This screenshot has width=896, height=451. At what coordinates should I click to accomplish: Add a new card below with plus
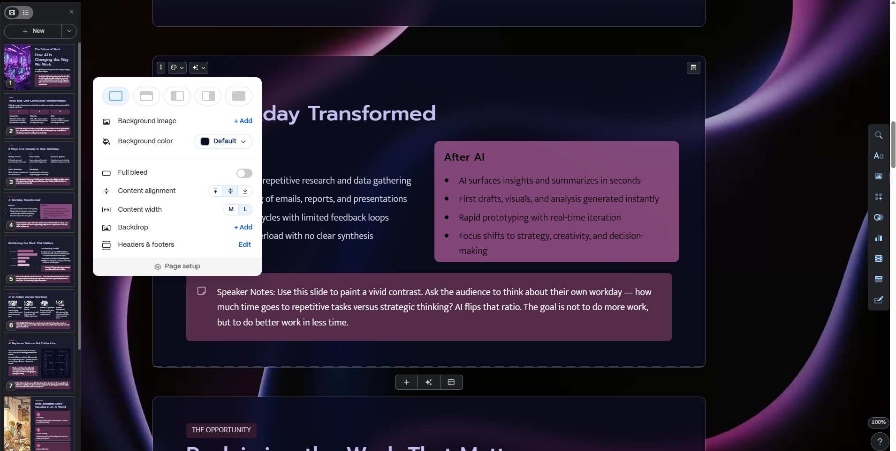(407, 382)
